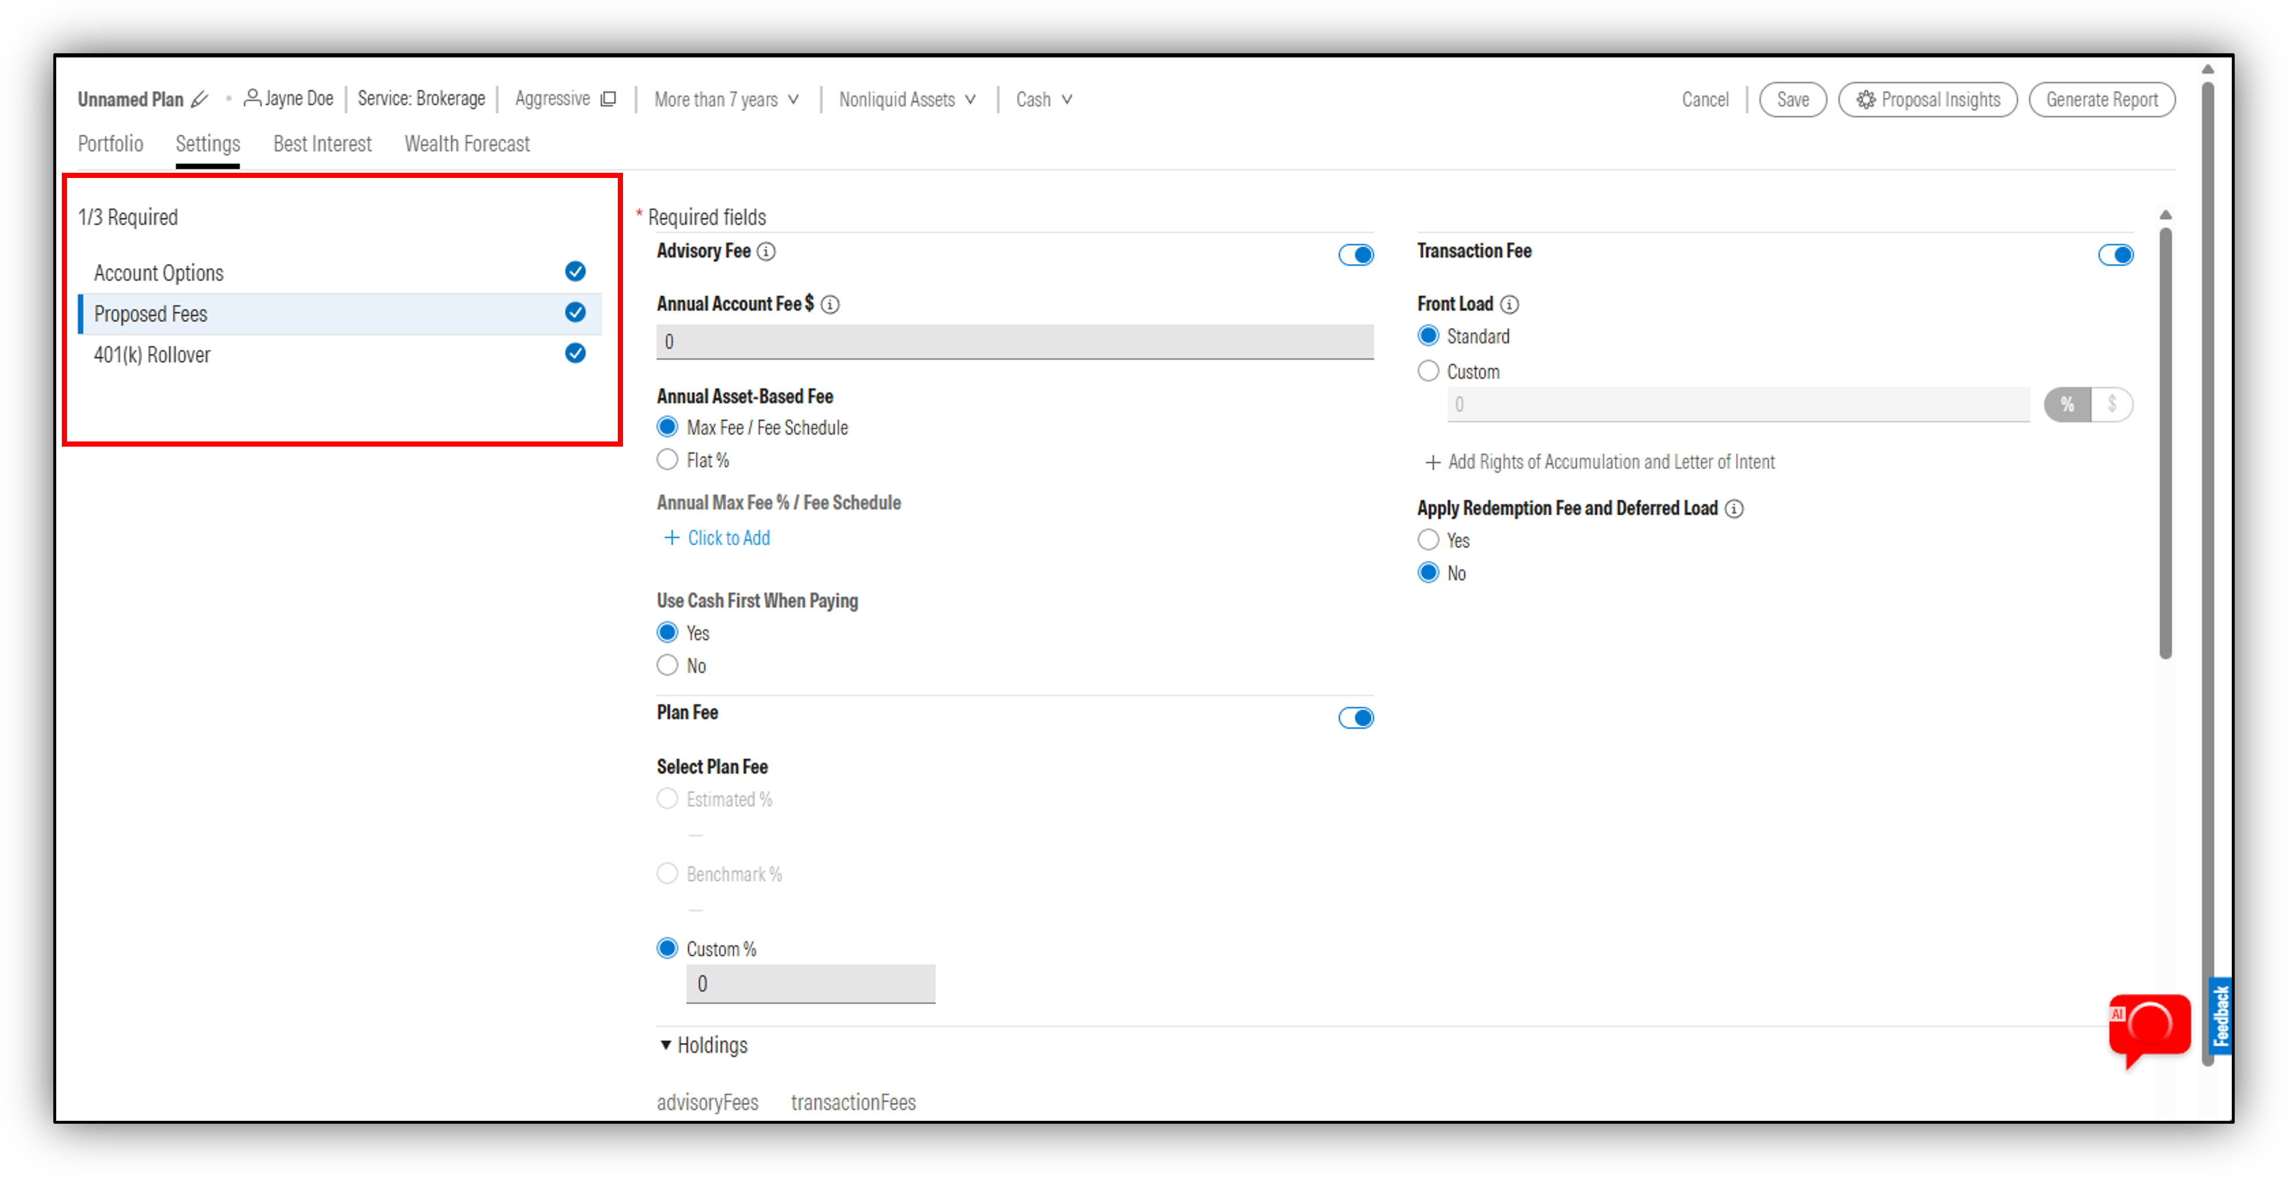Viewport: 2288px width, 1177px height.
Task: Select No for Apply Redemption Fee
Action: click(1428, 573)
